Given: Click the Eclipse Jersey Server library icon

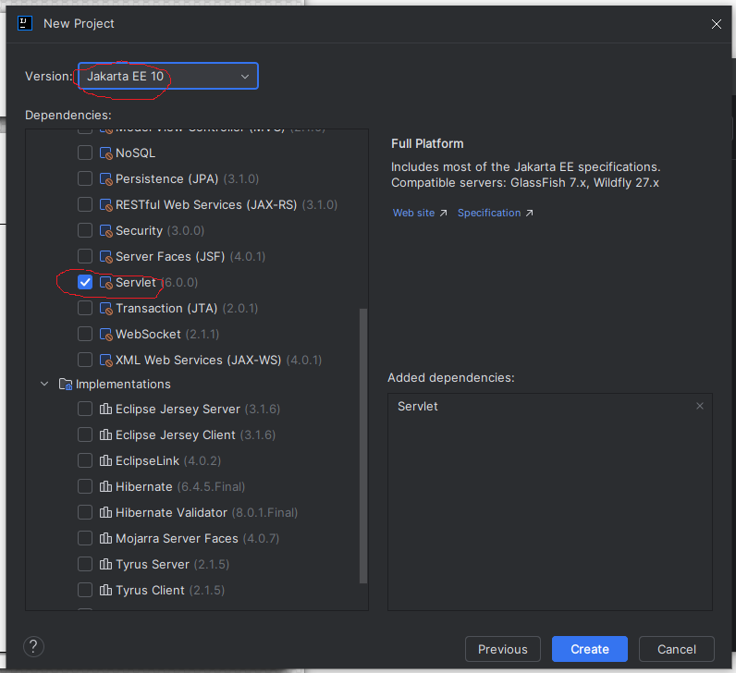Looking at the screenshot, I should (x=105, y=409).
